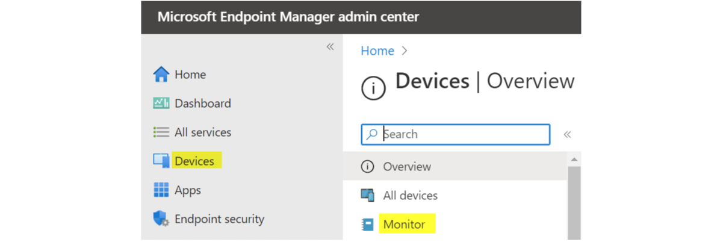
Task: Click the Apps grid icon
Action: 161,190
